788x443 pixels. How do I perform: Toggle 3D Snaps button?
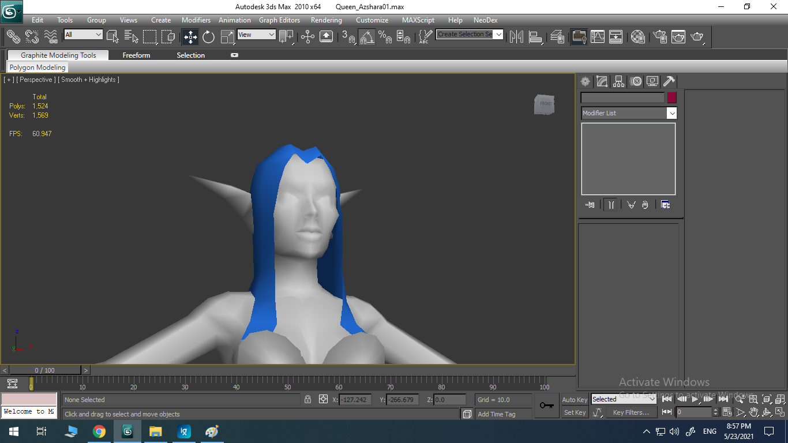coord(348,36)
